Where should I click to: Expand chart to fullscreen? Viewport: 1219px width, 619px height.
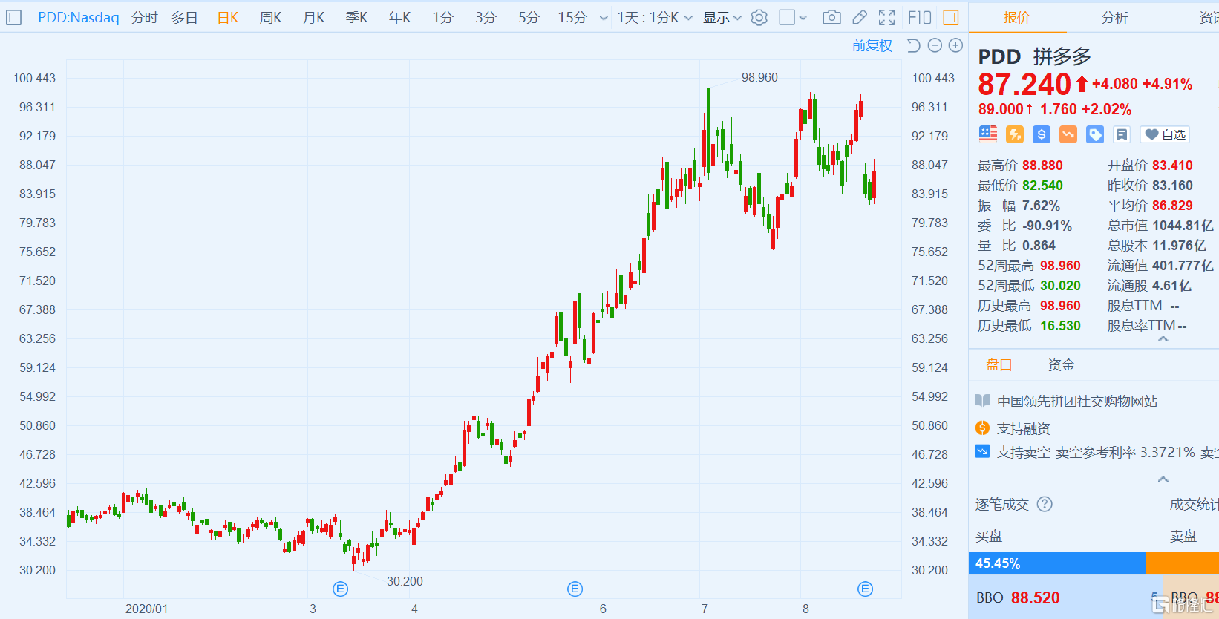click(886, 17)
